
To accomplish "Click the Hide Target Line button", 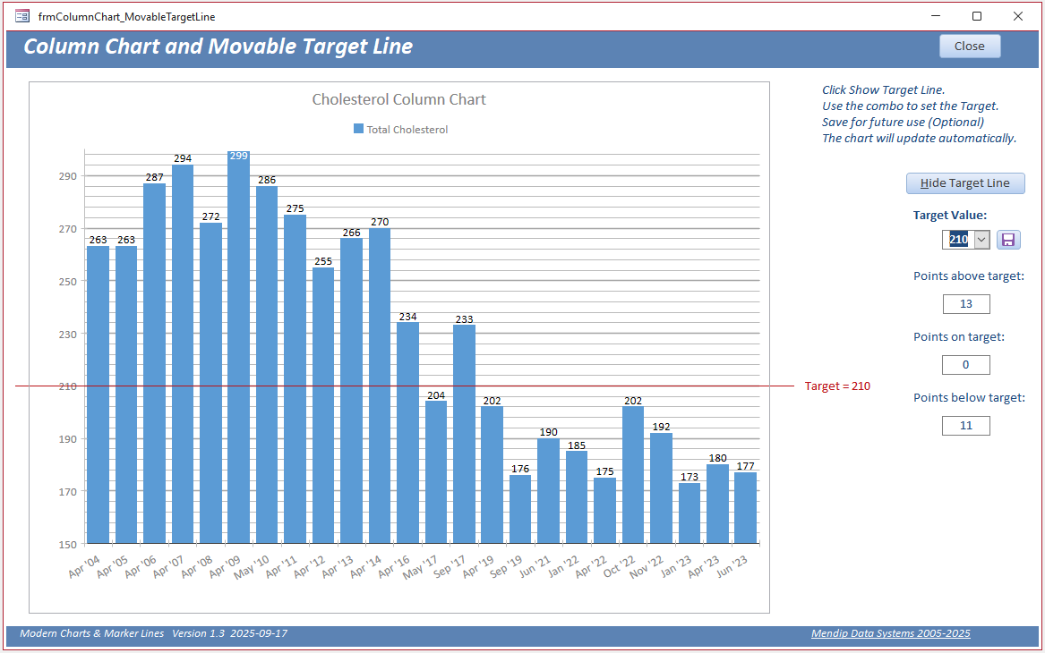I will 965,183.
